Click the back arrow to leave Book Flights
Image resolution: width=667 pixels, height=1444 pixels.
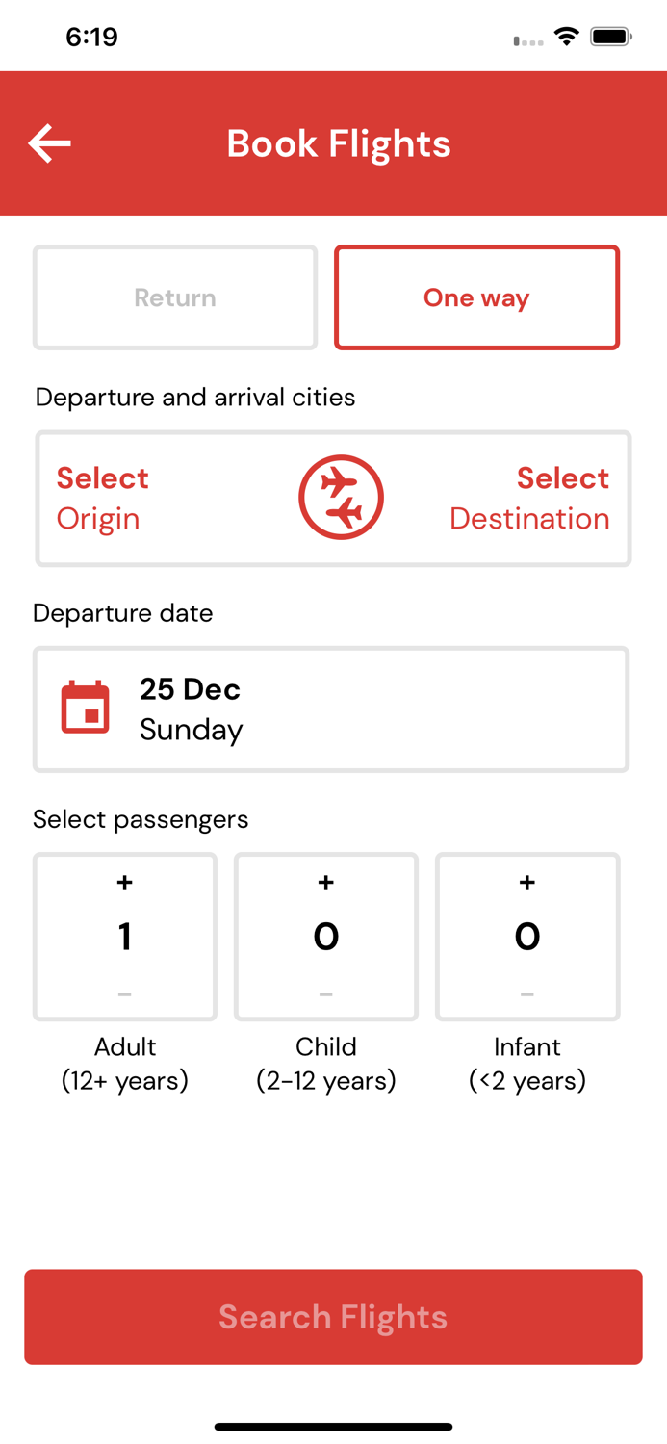tap(49, 142)
